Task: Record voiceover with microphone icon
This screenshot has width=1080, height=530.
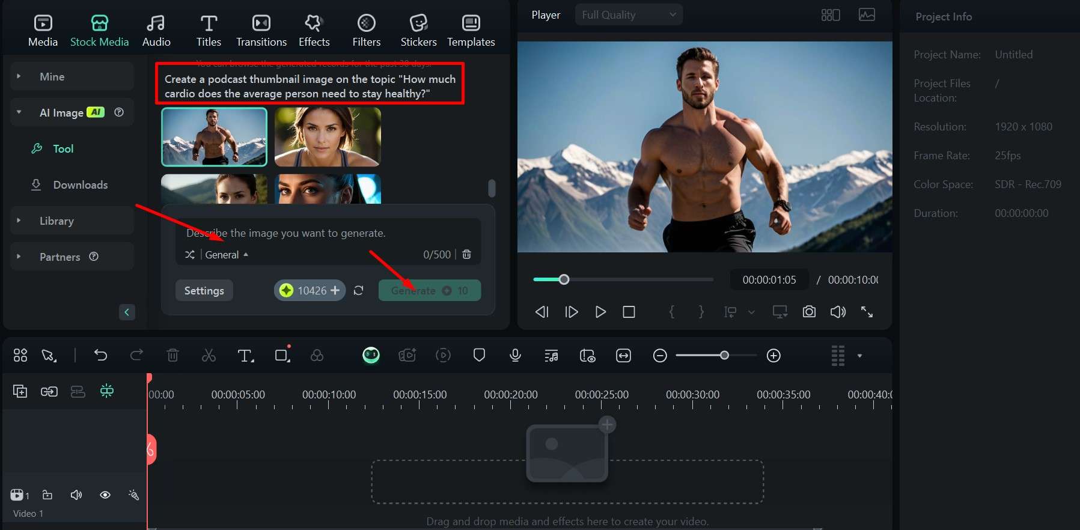Action: (x=515, y=356)
